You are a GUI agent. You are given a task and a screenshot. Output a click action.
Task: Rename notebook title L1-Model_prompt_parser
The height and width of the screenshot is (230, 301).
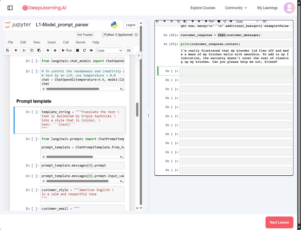tap(62, 25)
